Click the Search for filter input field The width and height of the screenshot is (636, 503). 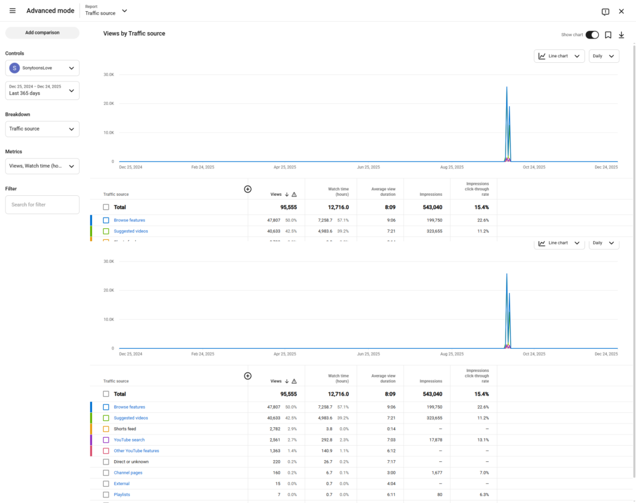tap(42, 205)
